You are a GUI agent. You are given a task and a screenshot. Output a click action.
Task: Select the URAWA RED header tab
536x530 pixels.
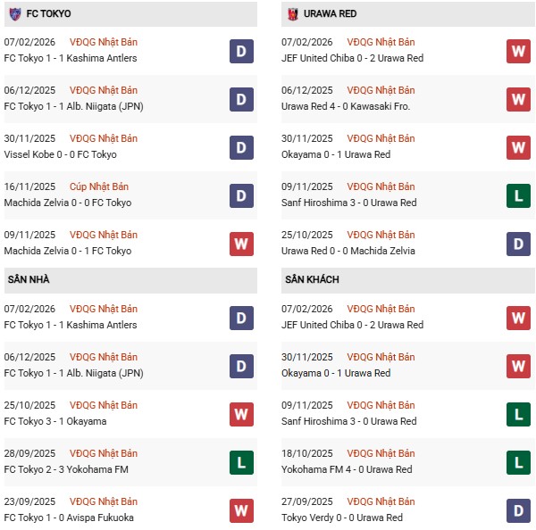pos(332,14)
